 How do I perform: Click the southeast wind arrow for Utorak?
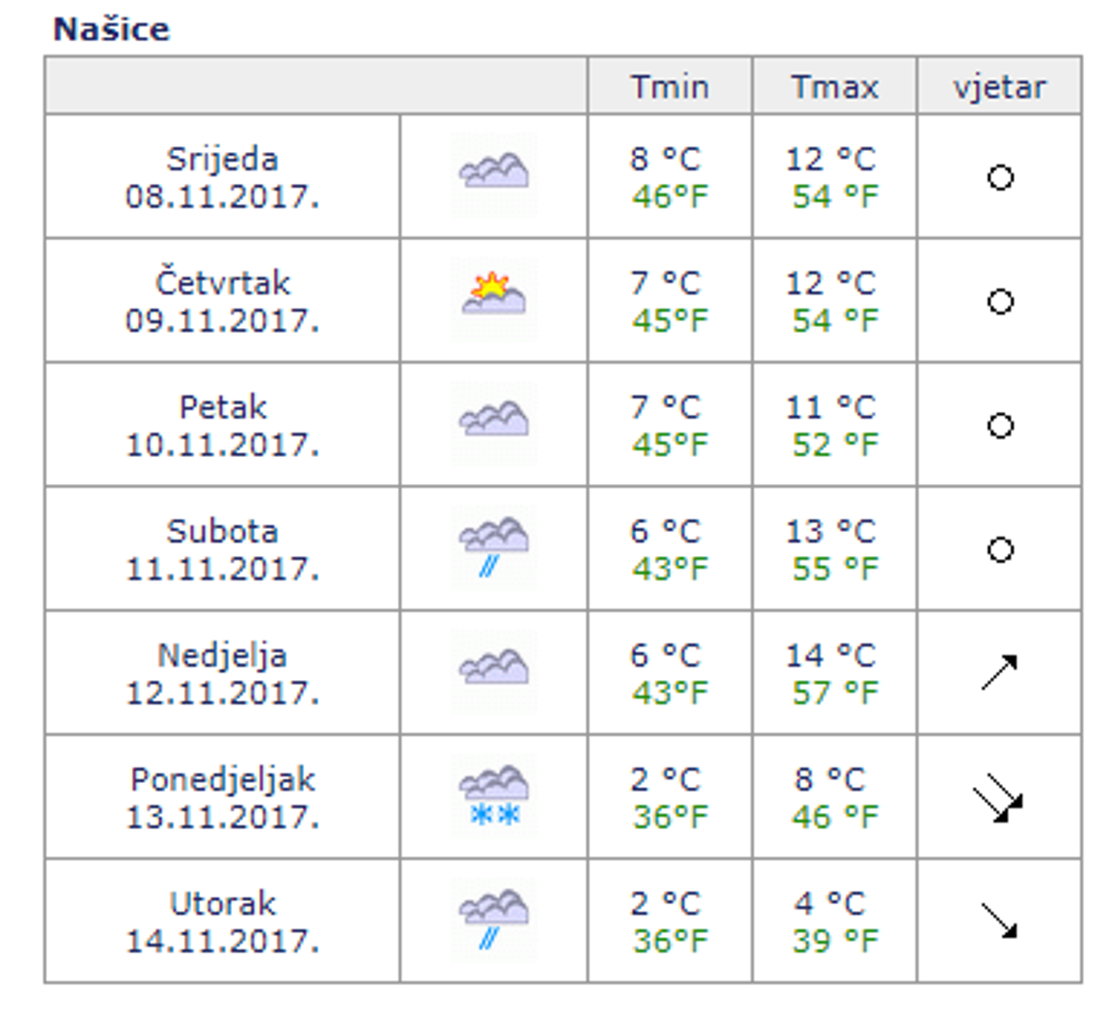(x=999, y=920)
